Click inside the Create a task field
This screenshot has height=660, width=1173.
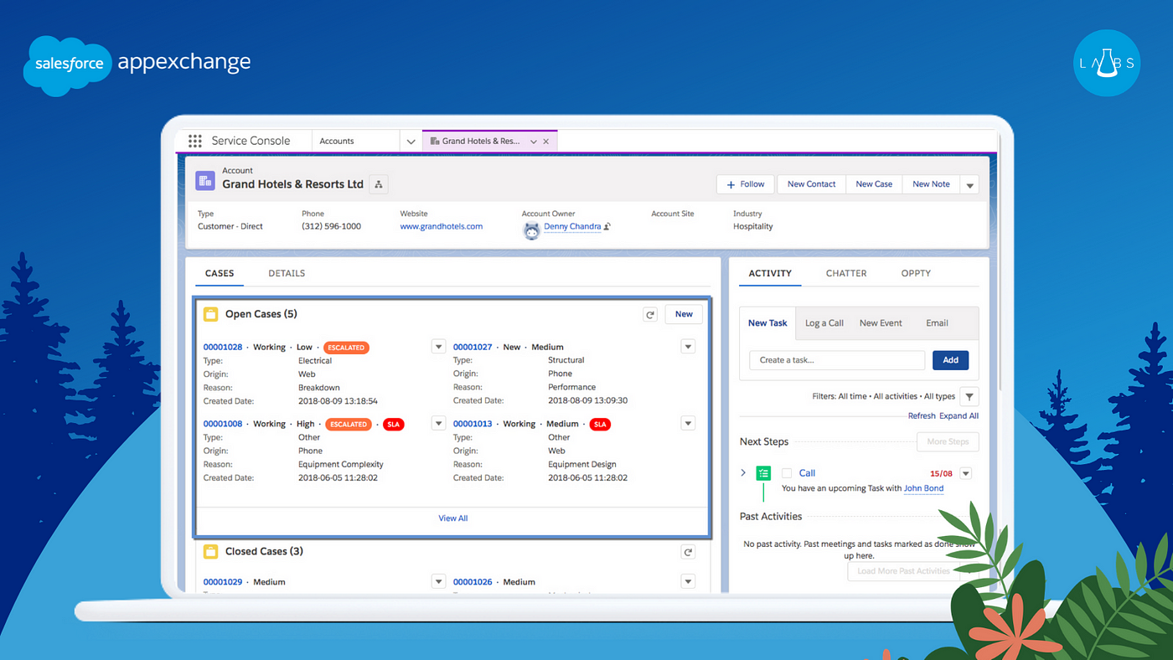(x=837, y=360)
